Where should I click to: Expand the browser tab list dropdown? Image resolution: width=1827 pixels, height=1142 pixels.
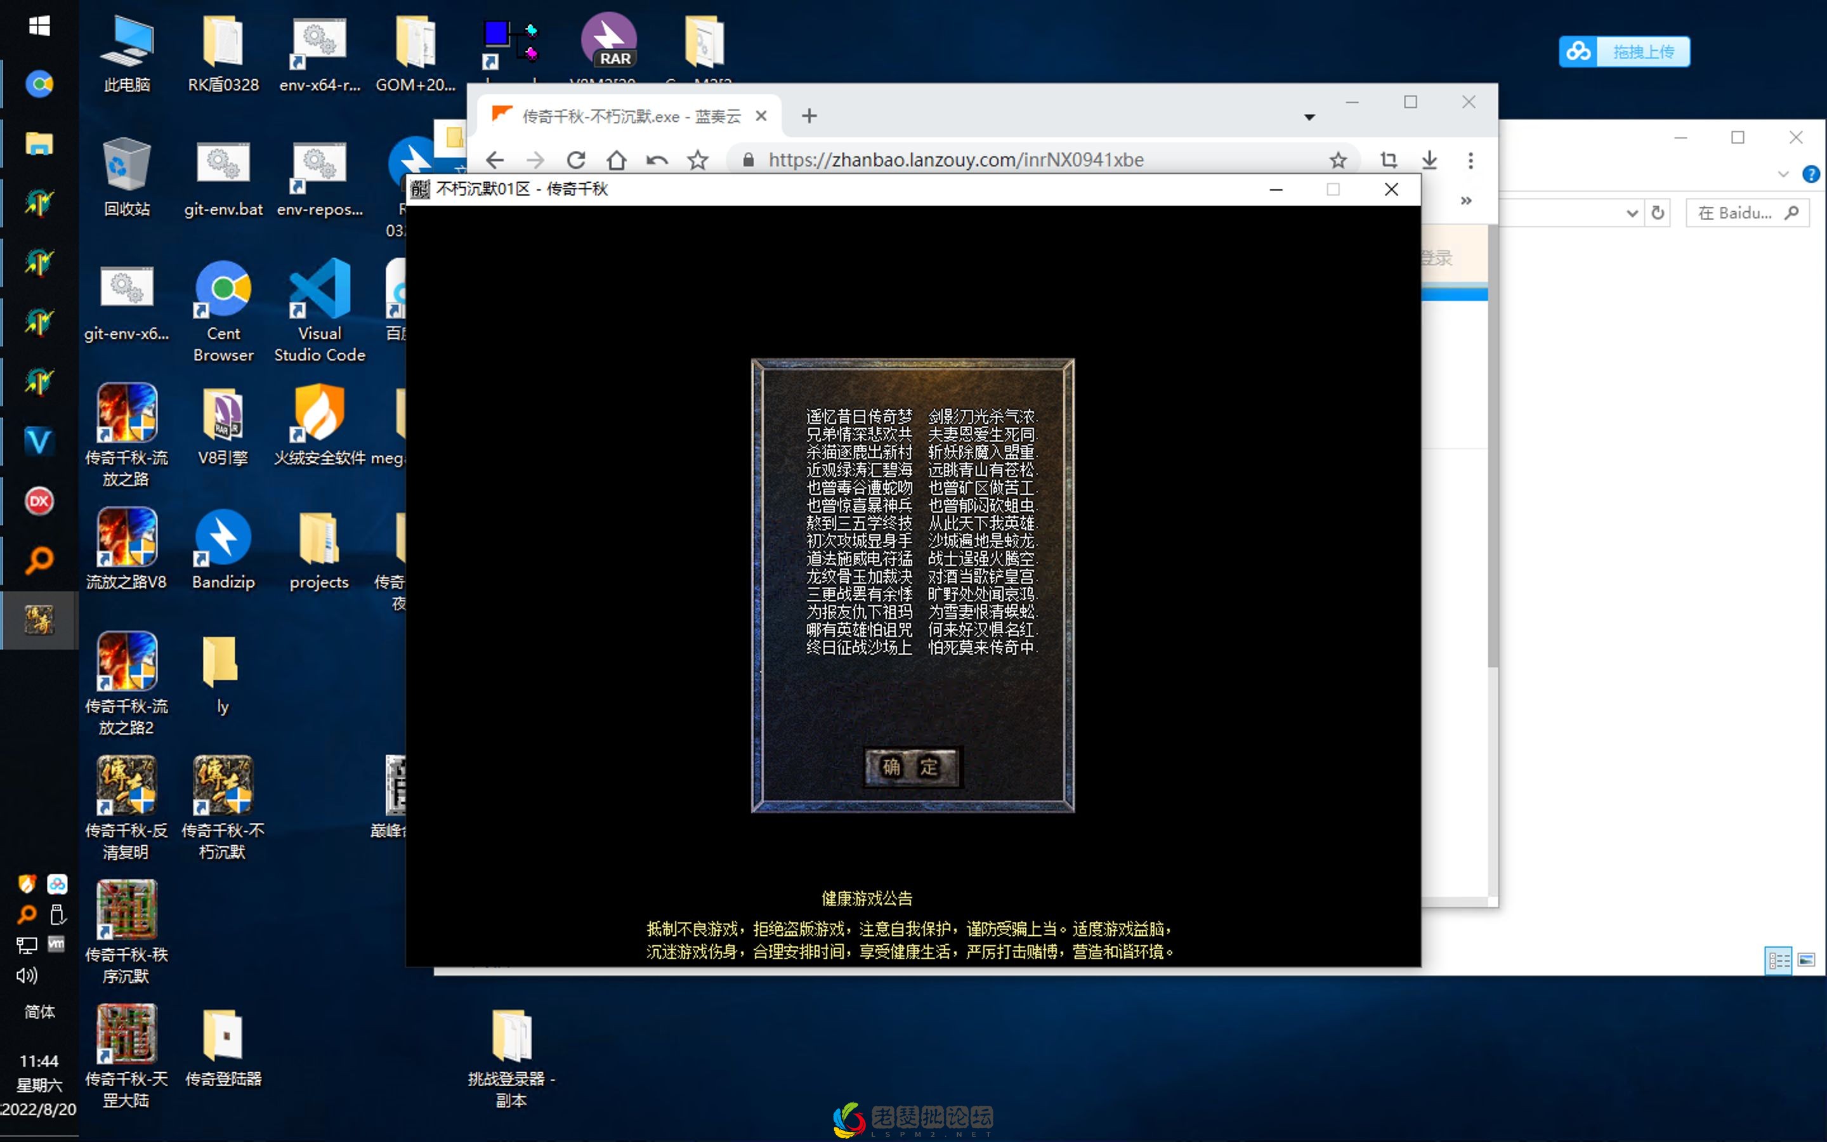tap(1309, 117)
